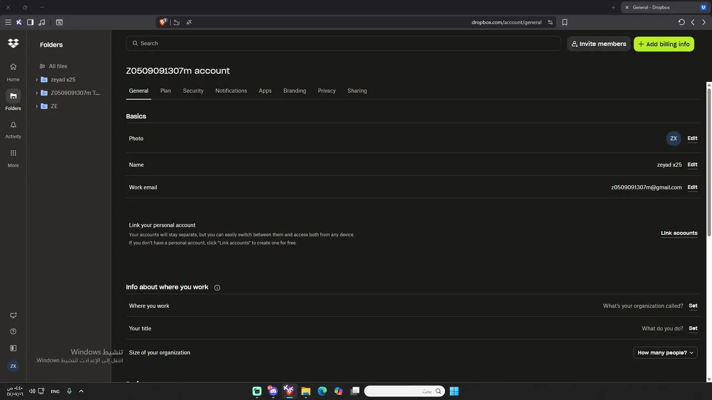This screenshot has height=400, width=712.
Task: Launch Microsoft Edge from the taskbar
Action: point(322,391)
